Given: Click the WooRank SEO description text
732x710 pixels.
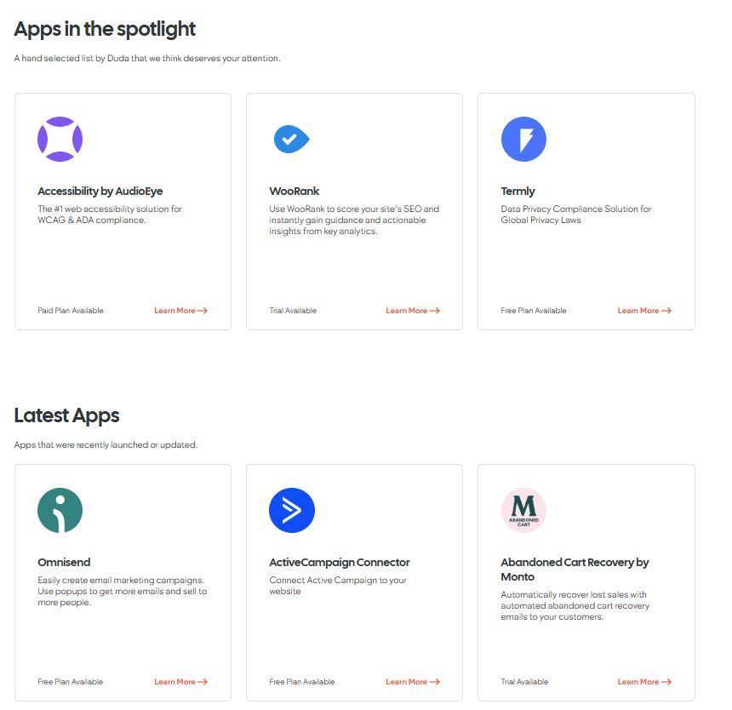Looking at the screenshot, I should (x=354, y=220).
